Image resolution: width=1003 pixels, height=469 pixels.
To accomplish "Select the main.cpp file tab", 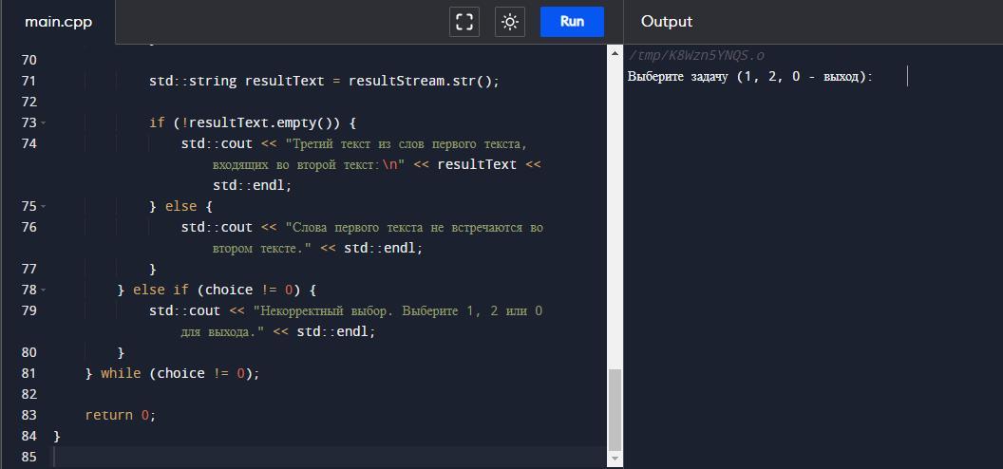I will click(58, 22).
